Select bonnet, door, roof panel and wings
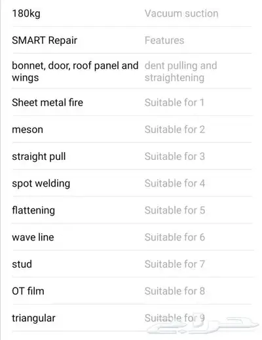The width and height of the screenshot is (262, 340). tap(75, 71)
